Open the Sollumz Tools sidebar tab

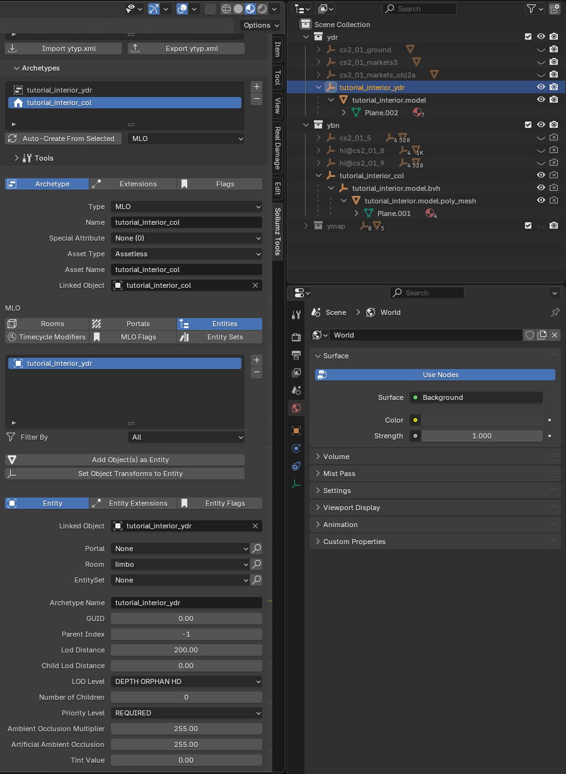pos(277,232)
